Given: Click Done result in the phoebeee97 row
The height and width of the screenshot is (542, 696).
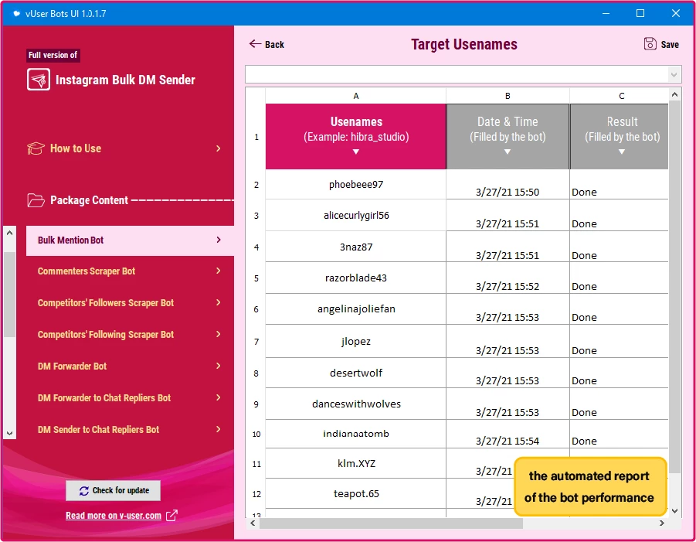Looking at the screenshot, I should (620, 185).
